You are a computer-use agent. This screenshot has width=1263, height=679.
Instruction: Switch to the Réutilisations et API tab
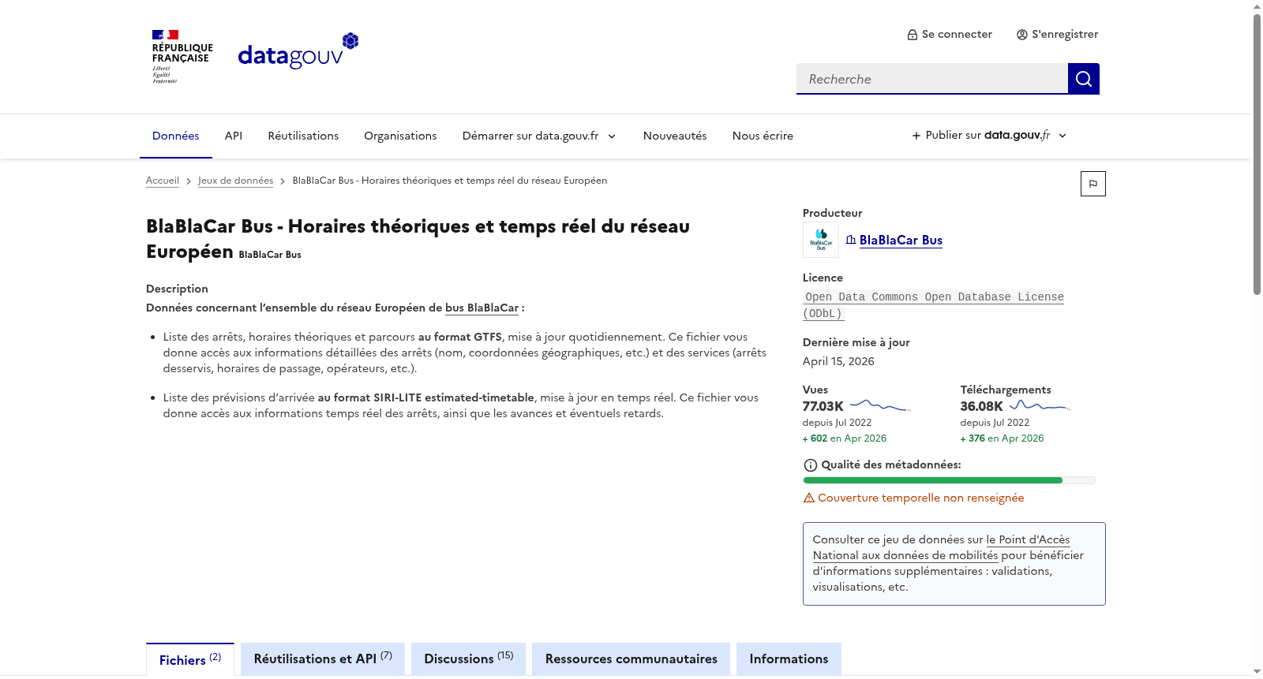pyautogui.click(x=323, y=659)
